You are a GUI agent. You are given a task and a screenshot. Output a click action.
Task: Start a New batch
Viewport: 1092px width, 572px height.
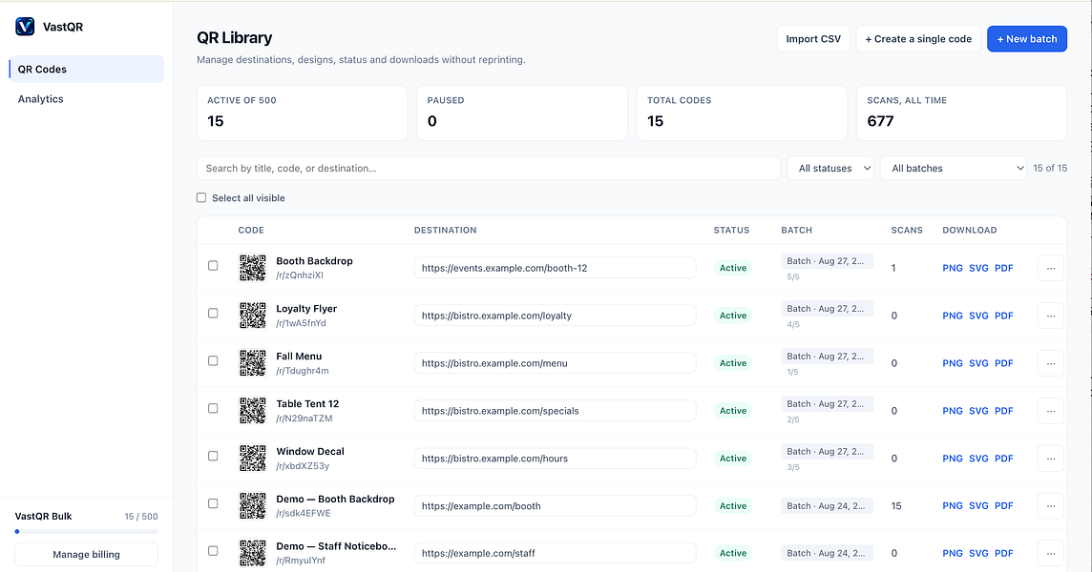tap(1027, 39)
